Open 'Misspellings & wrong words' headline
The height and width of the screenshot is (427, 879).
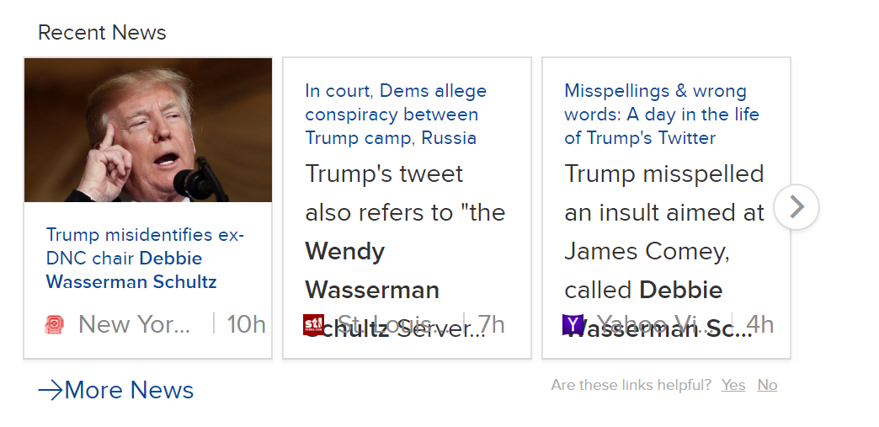pyautogui.click(x=661, y=115)
